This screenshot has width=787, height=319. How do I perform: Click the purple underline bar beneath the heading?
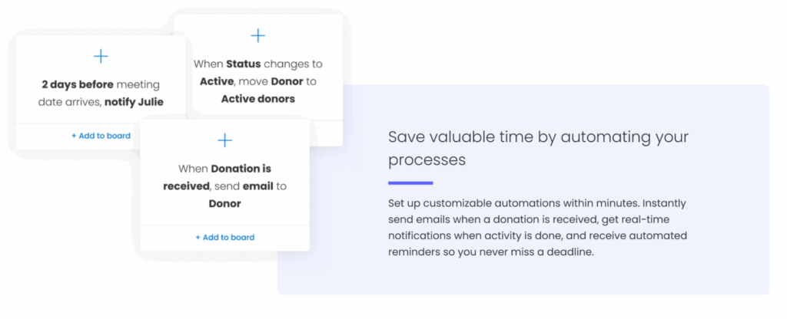point(410,183)
